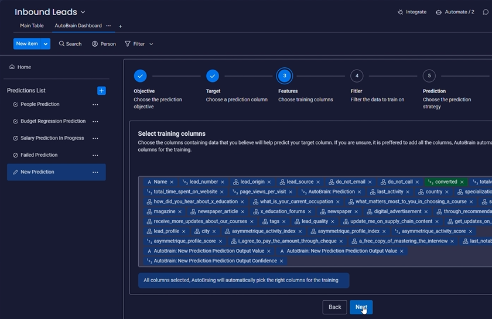This screenshot has width=492, height=319.
Task: Add a new view with plus tab
Action: [121, 26]
